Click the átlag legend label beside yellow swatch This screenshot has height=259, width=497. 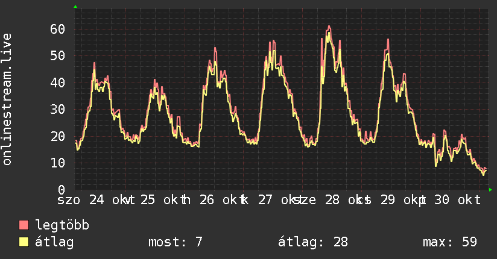tap(54, 242)
